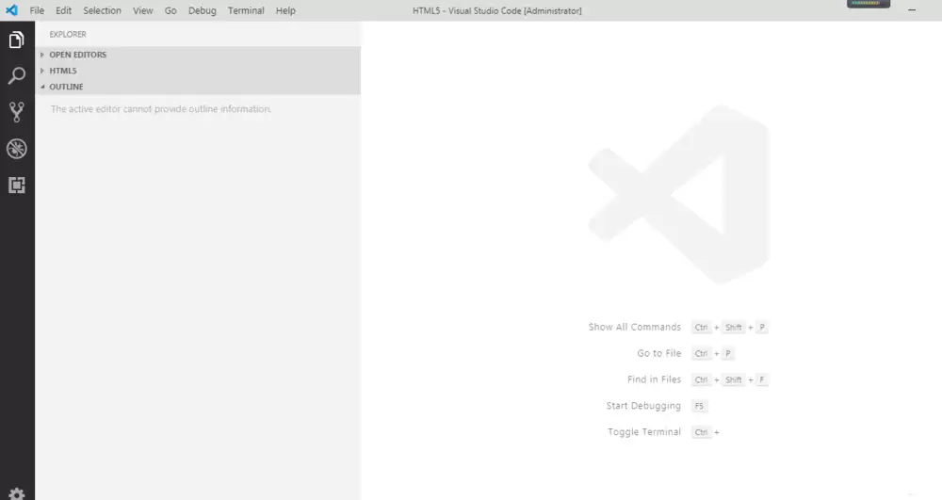Viewport: 942px width, 500px height.
Task: Open the Terminal menu
Action: click(x=246, y=10)
